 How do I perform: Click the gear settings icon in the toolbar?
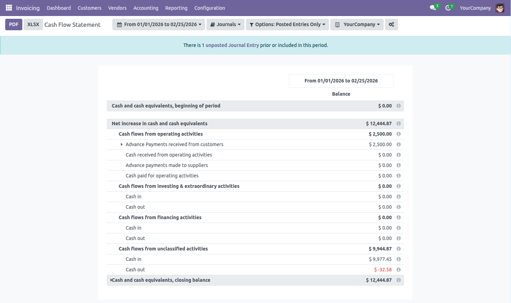391,24
